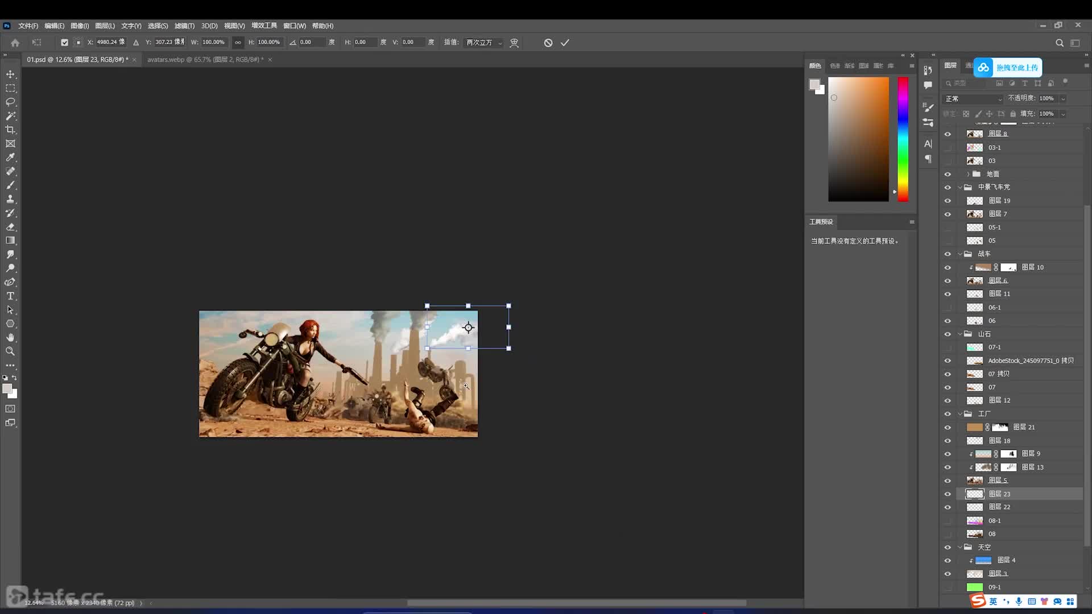Open the 文件(F) menu
Image resolution: width=1092 pixels, height=614 pixels.
tap(28, 26)
